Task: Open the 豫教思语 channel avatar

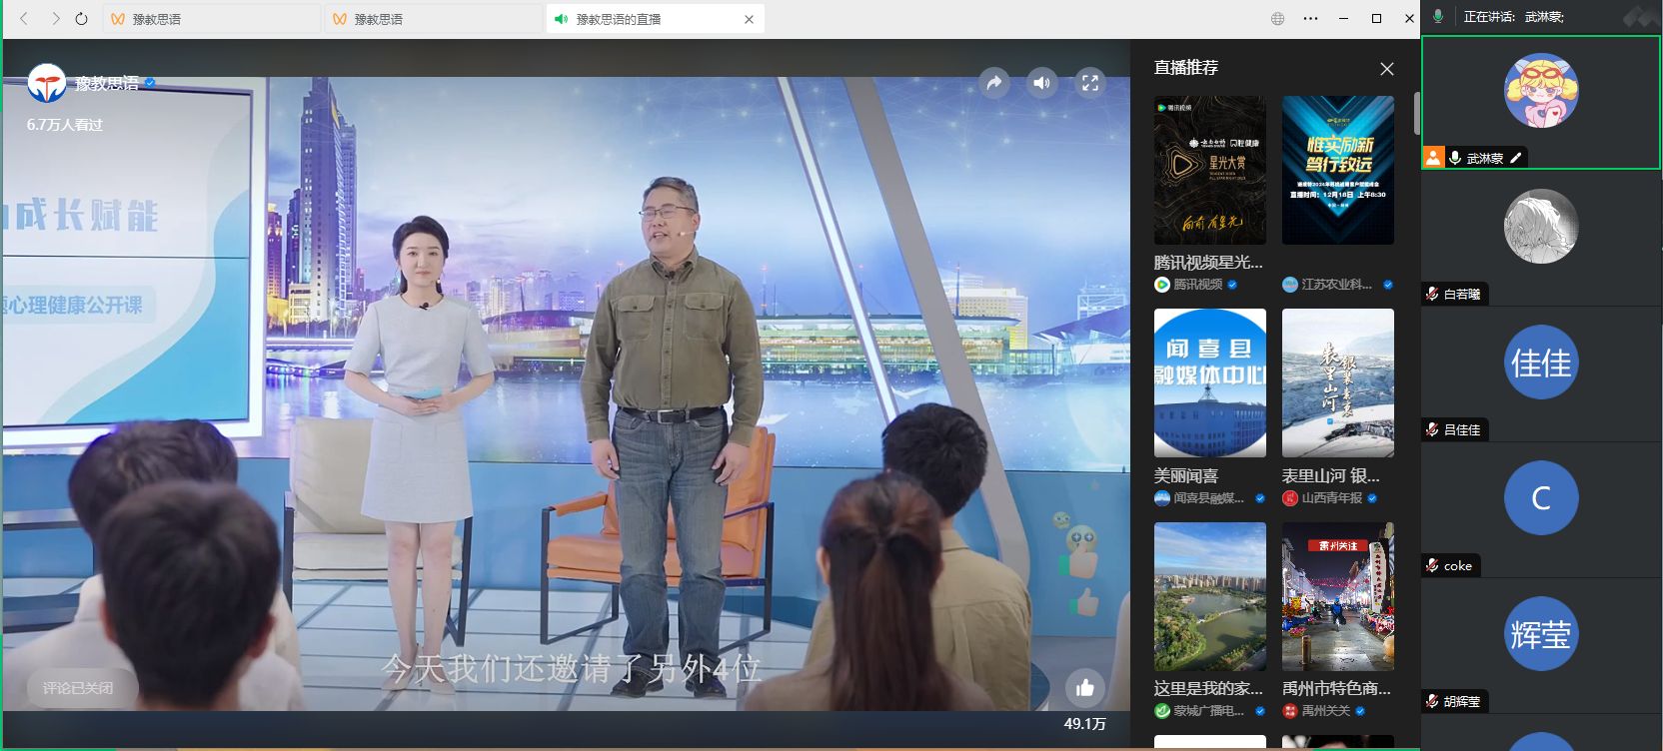Action: click(46, 84)
